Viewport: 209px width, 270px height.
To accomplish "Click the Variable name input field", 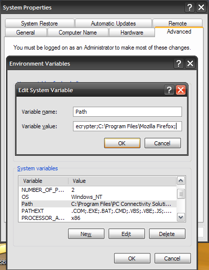I will (x=127, y=112).
